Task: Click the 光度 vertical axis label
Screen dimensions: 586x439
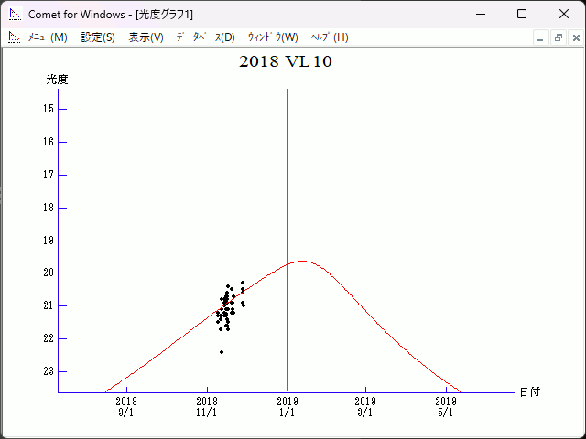Action: coord(57,80)
